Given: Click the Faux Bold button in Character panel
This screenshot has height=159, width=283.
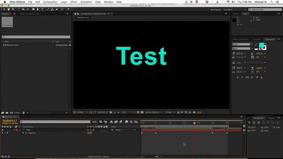Looking at the screenshot, I should pyautogui.click(x=237, y=78).
